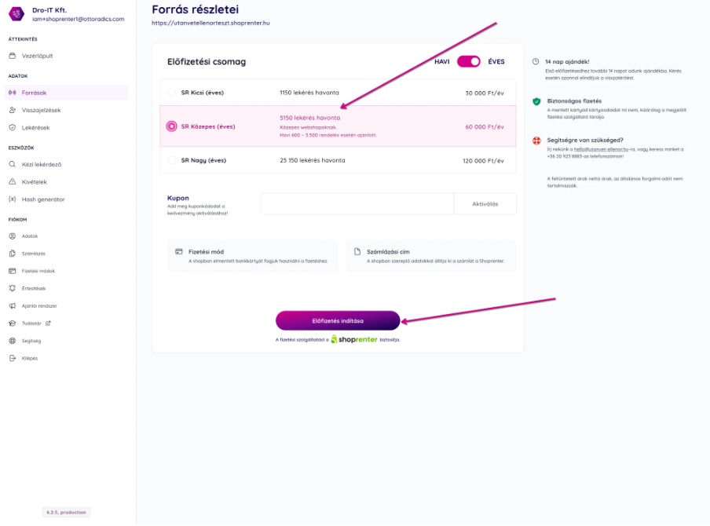Click the Kilépés logout icon
710x526 pixels.
pos(13,358)
